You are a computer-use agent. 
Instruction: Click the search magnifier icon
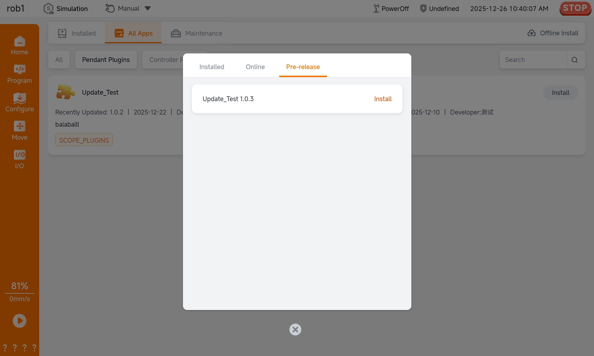point(575,60)
